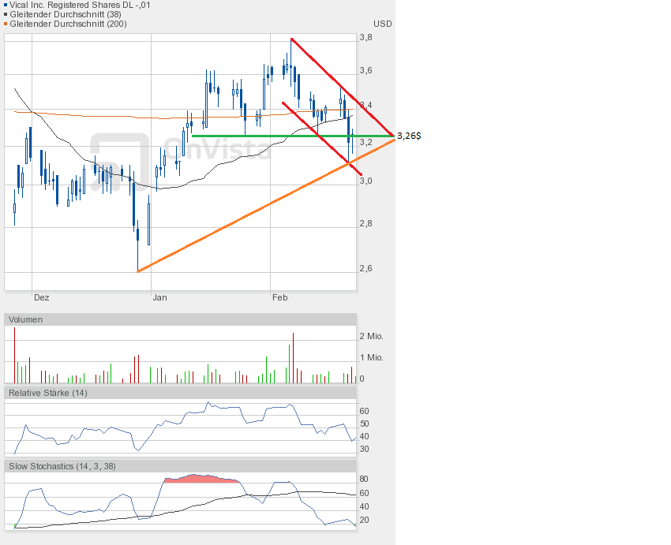Select the Vical Inc. Registered Shares legend label
Viewport: 671px width, 545px height.
(81, 5)
